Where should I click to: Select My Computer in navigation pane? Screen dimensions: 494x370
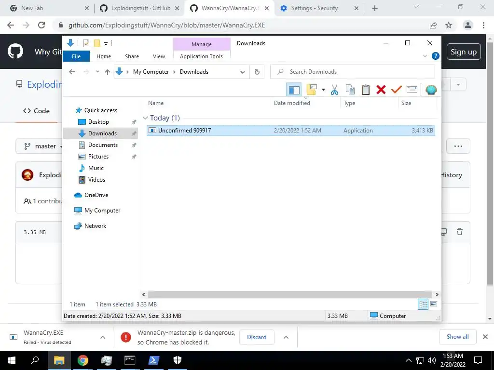point(102,211)
